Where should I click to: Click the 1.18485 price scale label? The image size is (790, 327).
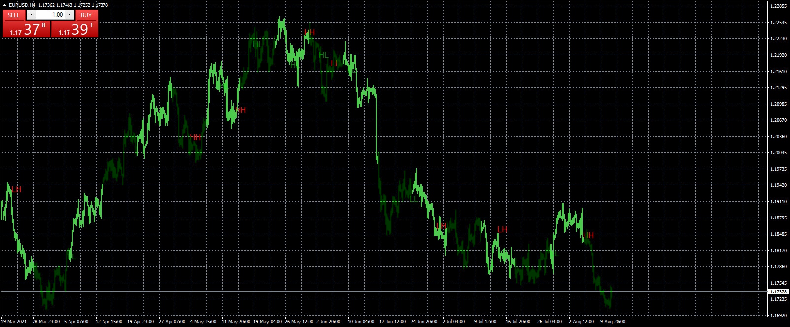(x=778, y=234)
